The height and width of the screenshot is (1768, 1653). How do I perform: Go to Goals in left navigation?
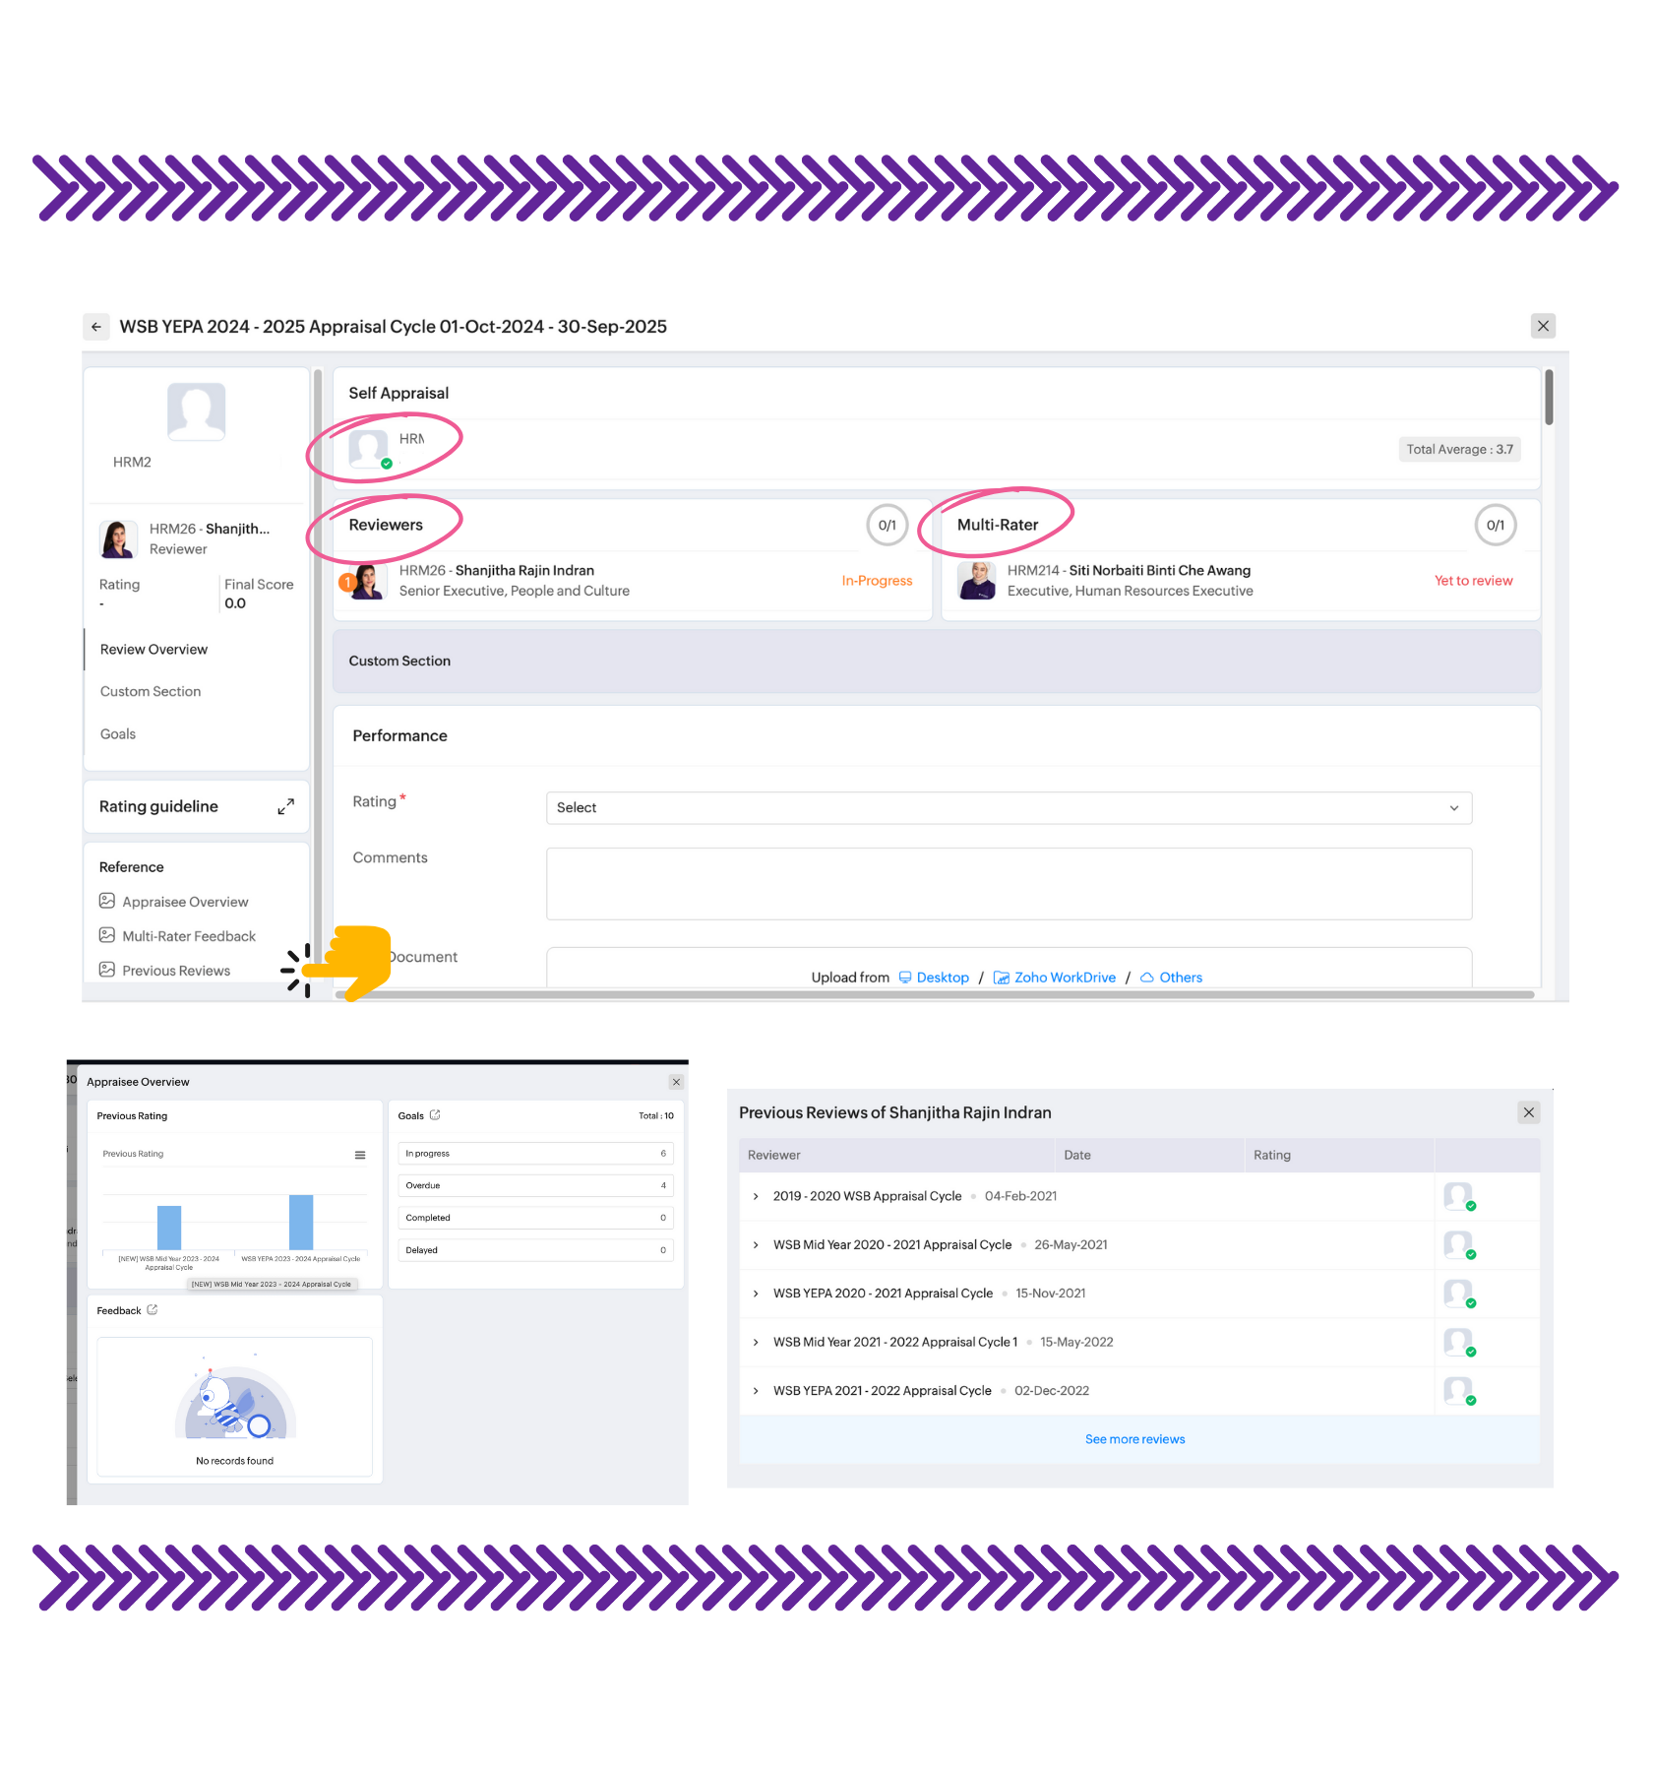pos(118,734)
